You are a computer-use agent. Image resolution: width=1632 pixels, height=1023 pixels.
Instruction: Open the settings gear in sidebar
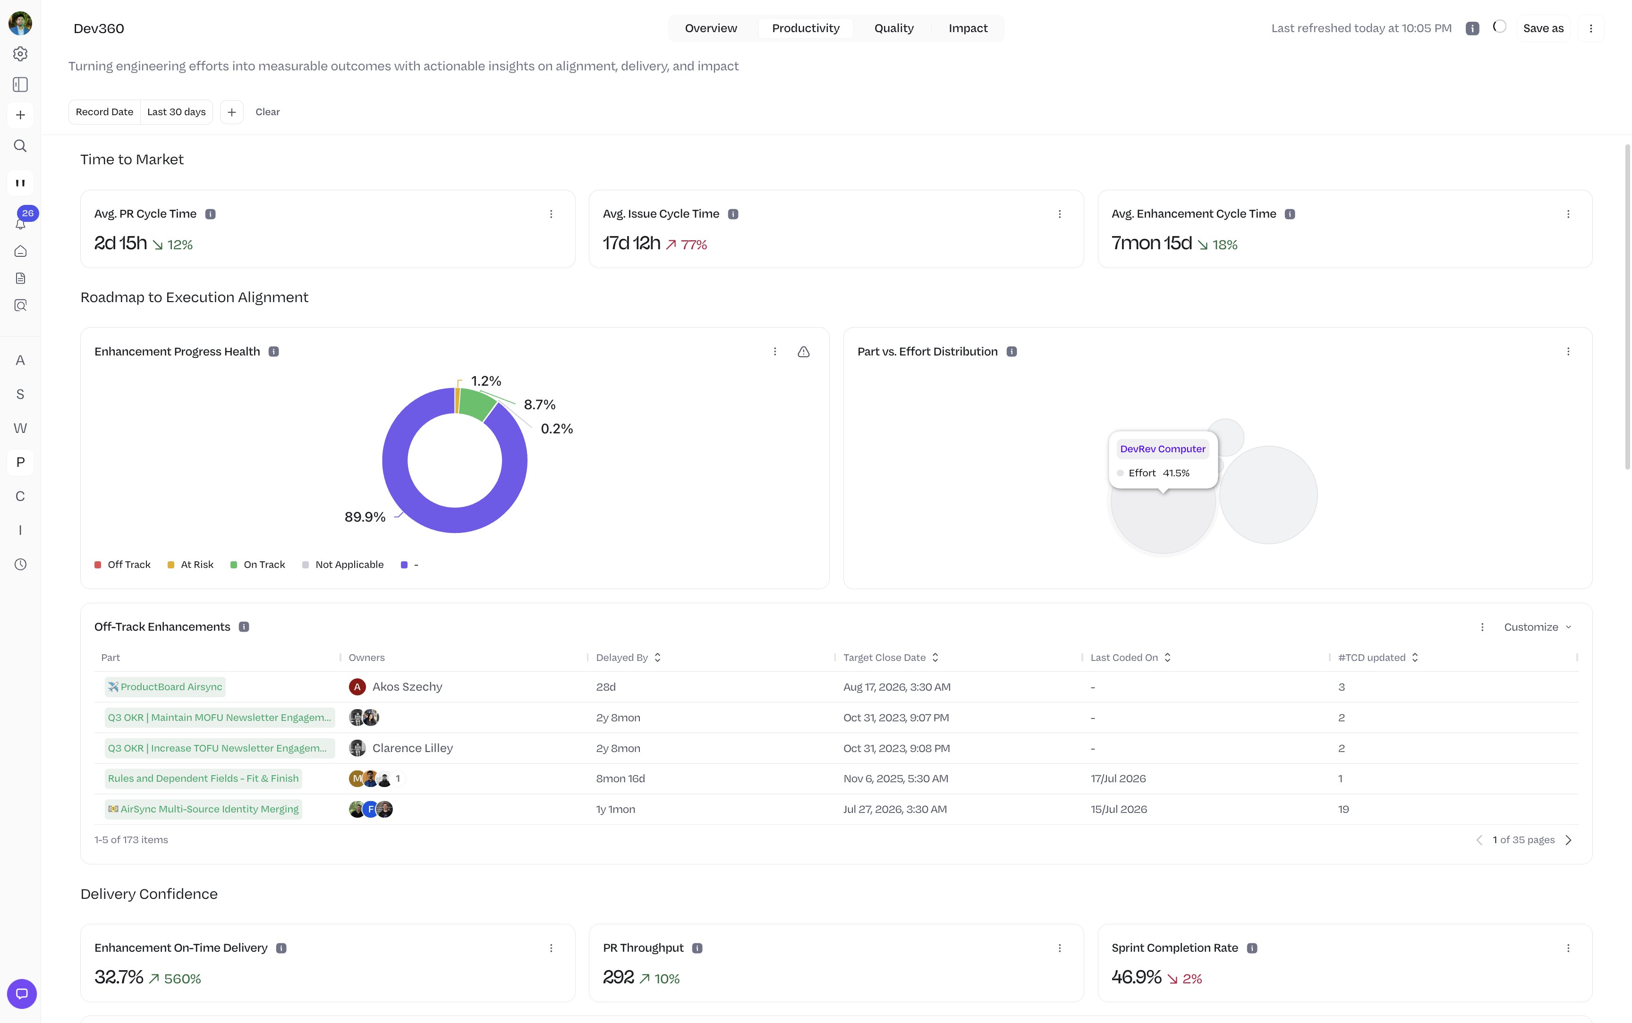coord(20,53)
